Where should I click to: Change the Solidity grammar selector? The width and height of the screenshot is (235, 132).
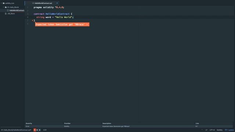pos(220,130)
